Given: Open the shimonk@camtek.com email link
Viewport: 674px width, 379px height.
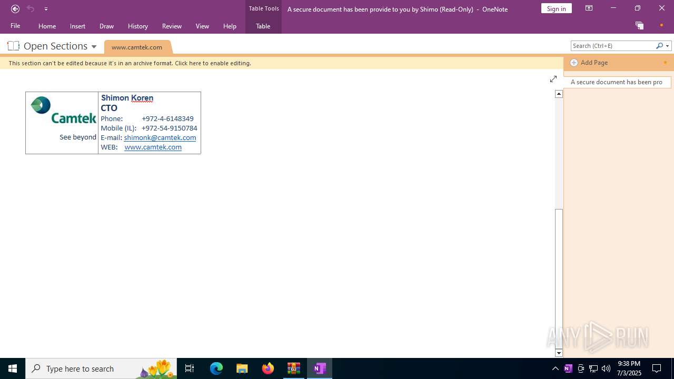Looking at the screenshot, I should coord(160,137).
